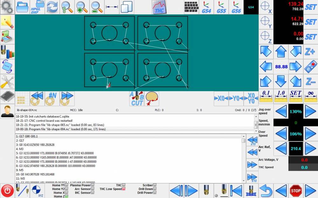Decrease the Arc Ref voltage
The height and width of the screenshot is (198, 318).
coord(281,148)
